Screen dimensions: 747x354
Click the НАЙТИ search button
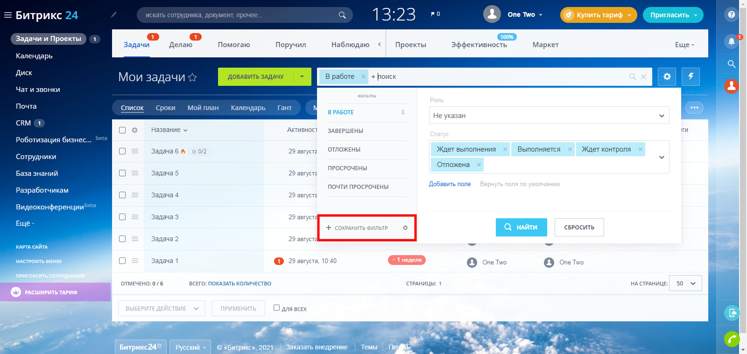(x=521, y=227)
